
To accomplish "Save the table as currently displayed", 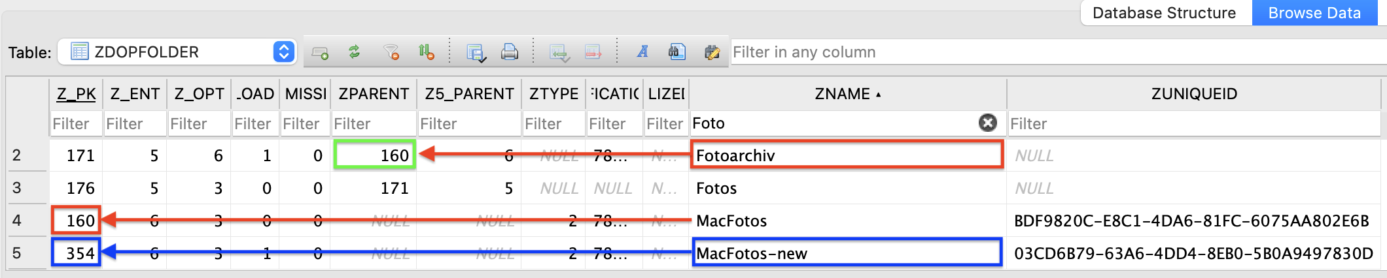I will pyautogui.click(x=476, y=52).
